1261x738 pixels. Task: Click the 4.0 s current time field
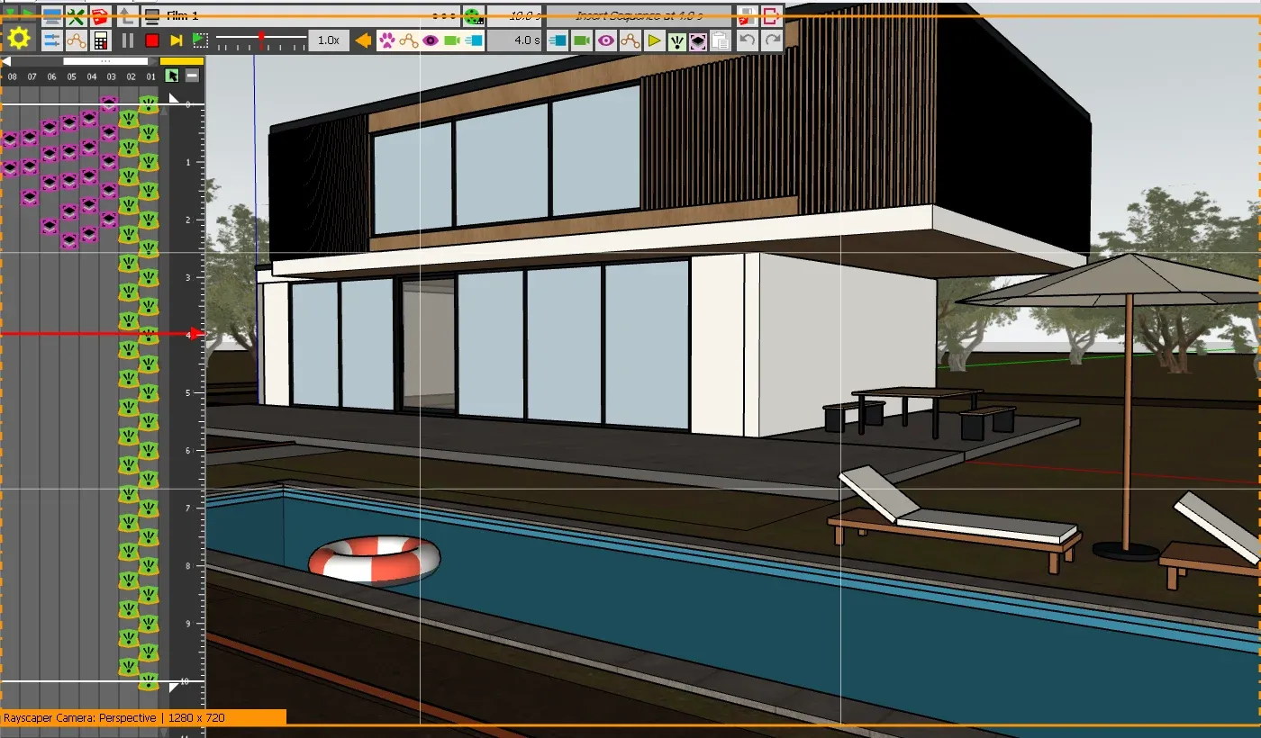(x=514, y=40)
